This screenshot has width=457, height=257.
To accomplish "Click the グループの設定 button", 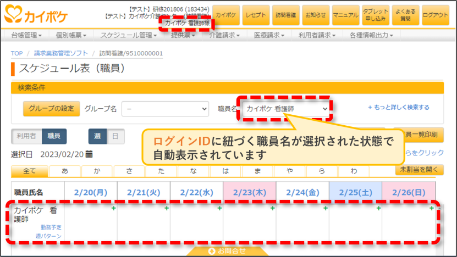I will [51, 109].
